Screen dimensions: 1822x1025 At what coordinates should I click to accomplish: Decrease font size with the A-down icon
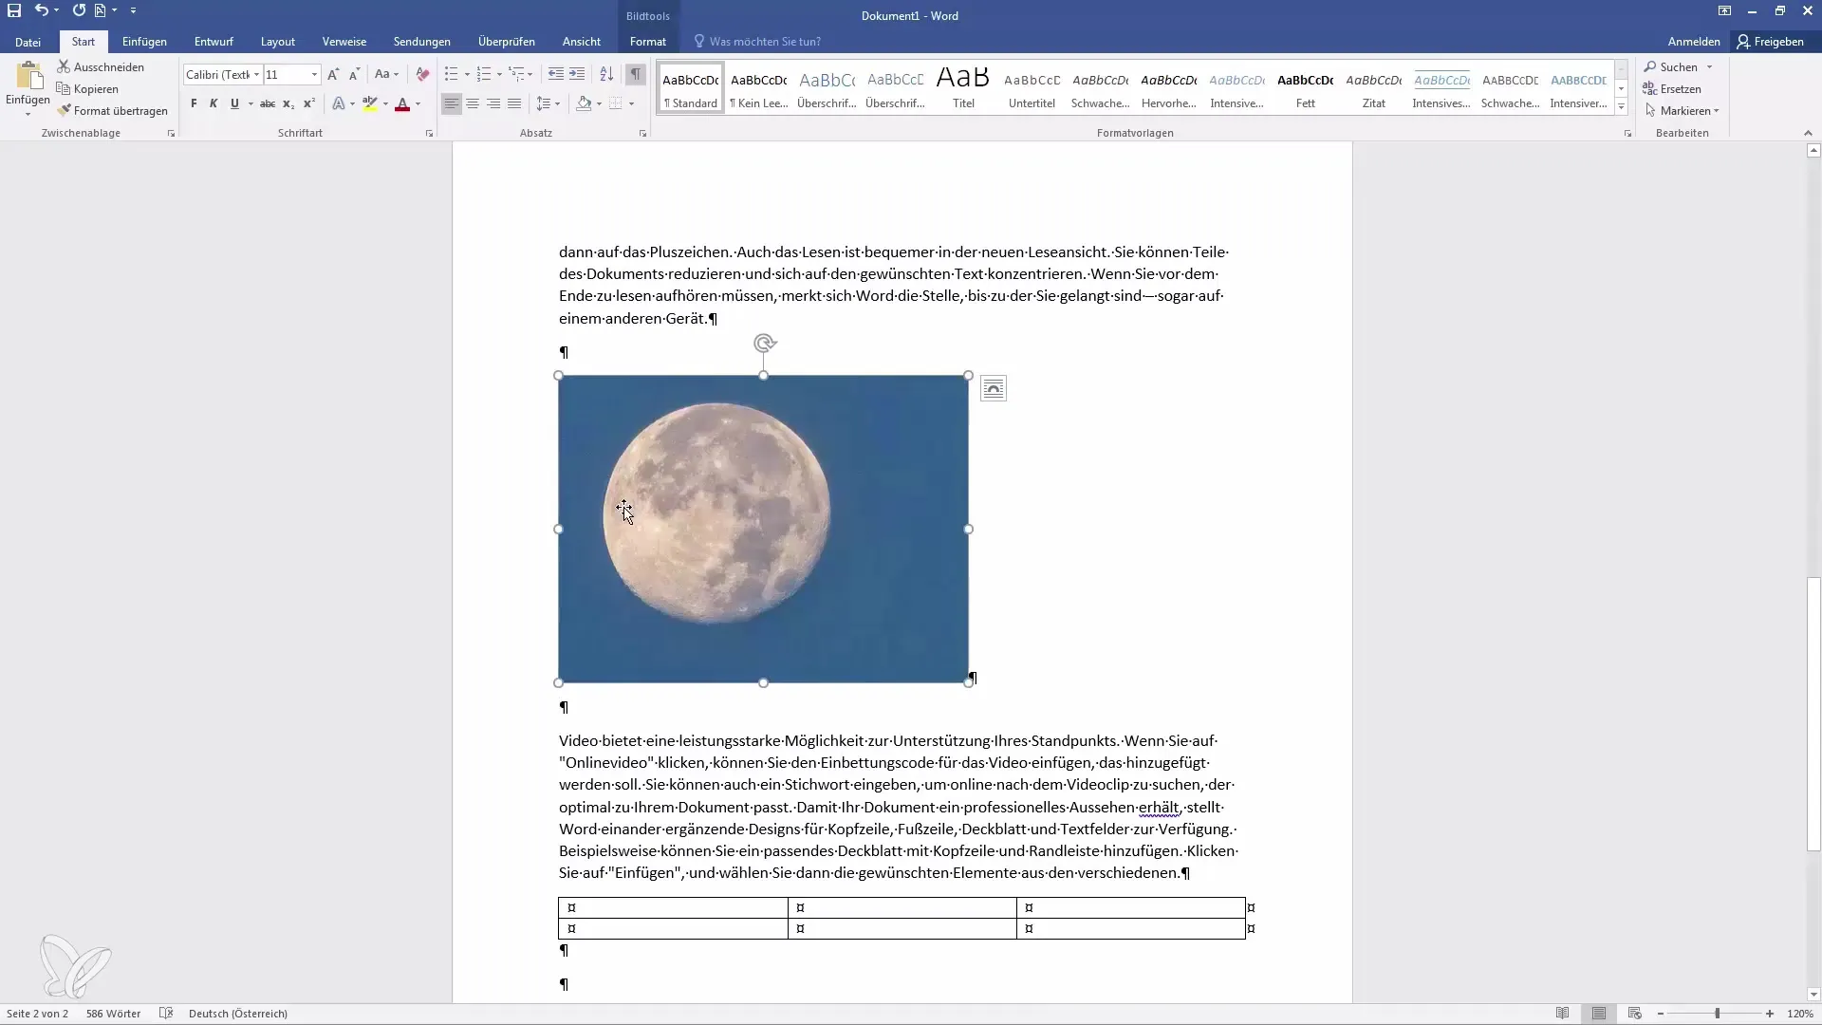pos(354,74)
